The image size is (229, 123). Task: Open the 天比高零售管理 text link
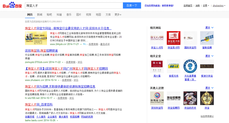coord(190,78)
